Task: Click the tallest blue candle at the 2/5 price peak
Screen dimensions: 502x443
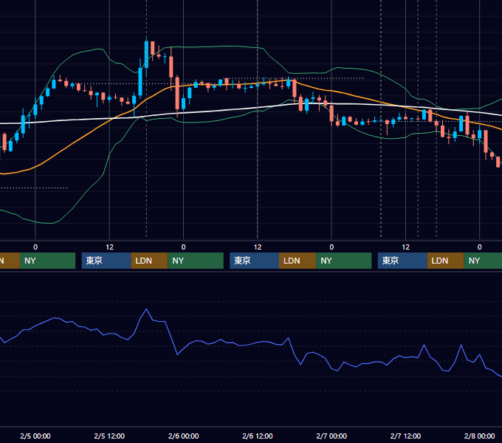Action: click(146, 55)
